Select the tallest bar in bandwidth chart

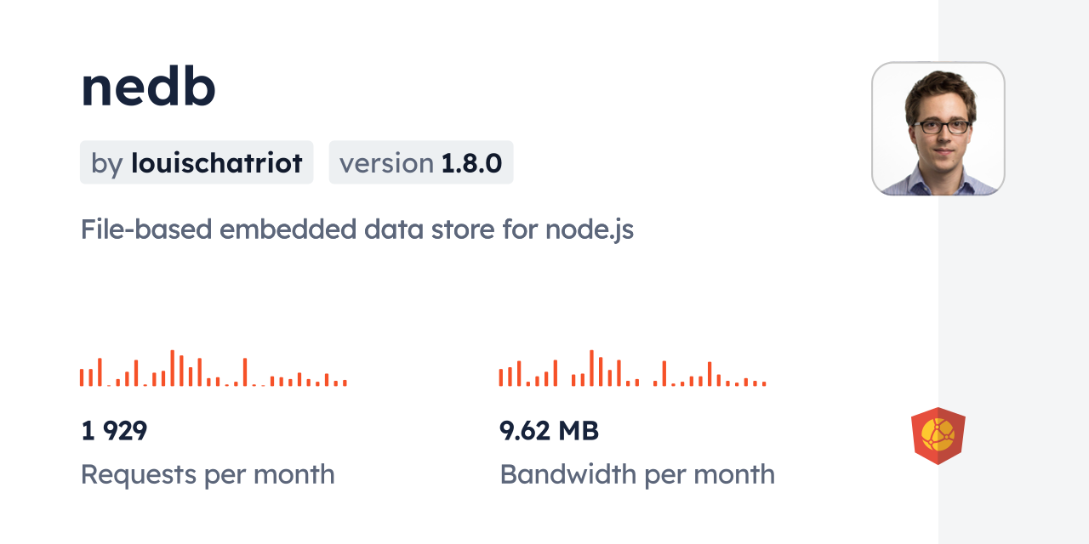coord(591,368)
